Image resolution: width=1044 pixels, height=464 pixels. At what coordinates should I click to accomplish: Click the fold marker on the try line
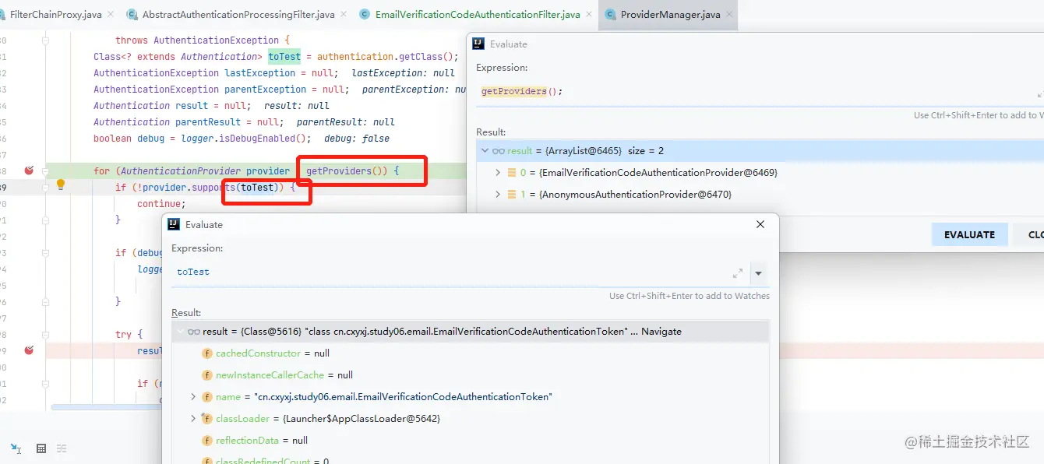(46, 335)
